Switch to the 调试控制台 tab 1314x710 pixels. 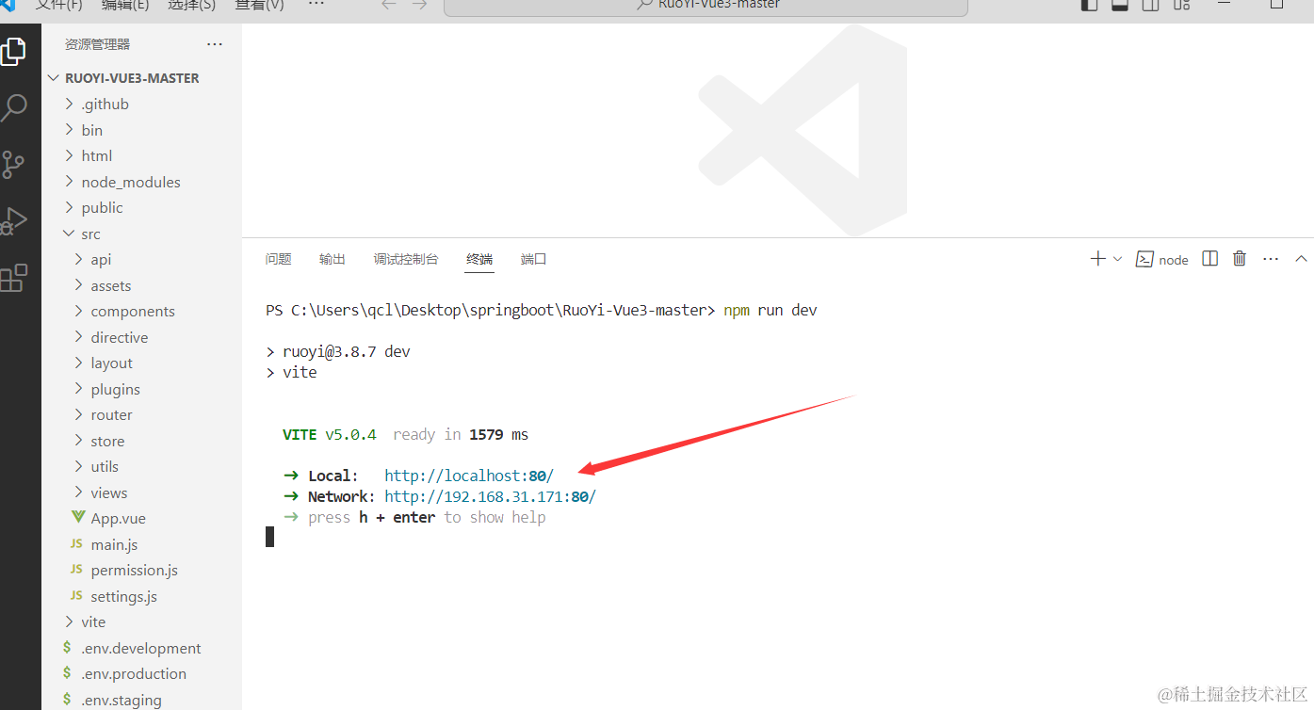(x=405, y=259)
